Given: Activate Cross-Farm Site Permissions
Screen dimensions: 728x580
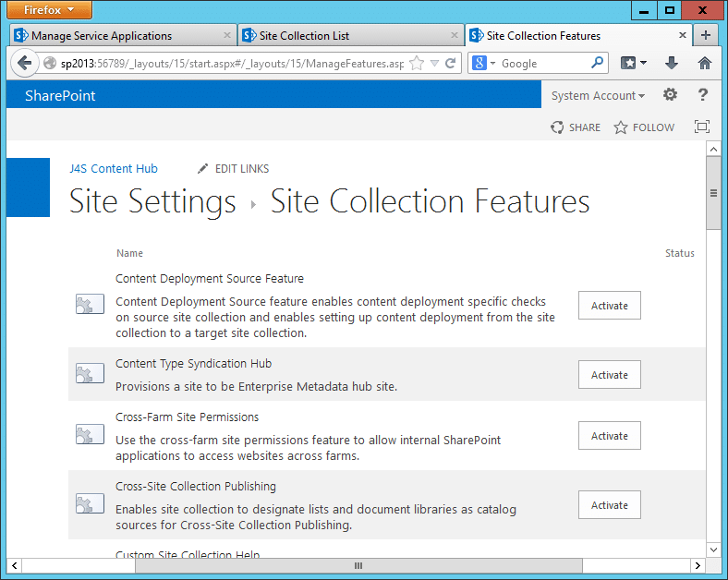Looking at the screenshot, I should pyautogui.click(x=609, y=436).
